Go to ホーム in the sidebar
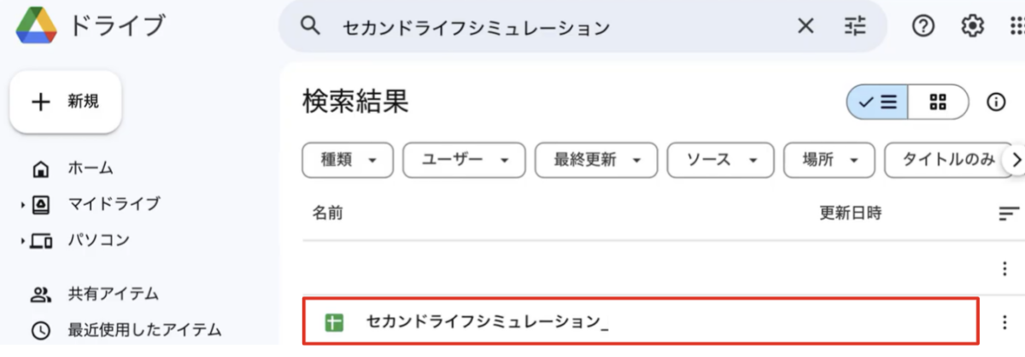 91,168
